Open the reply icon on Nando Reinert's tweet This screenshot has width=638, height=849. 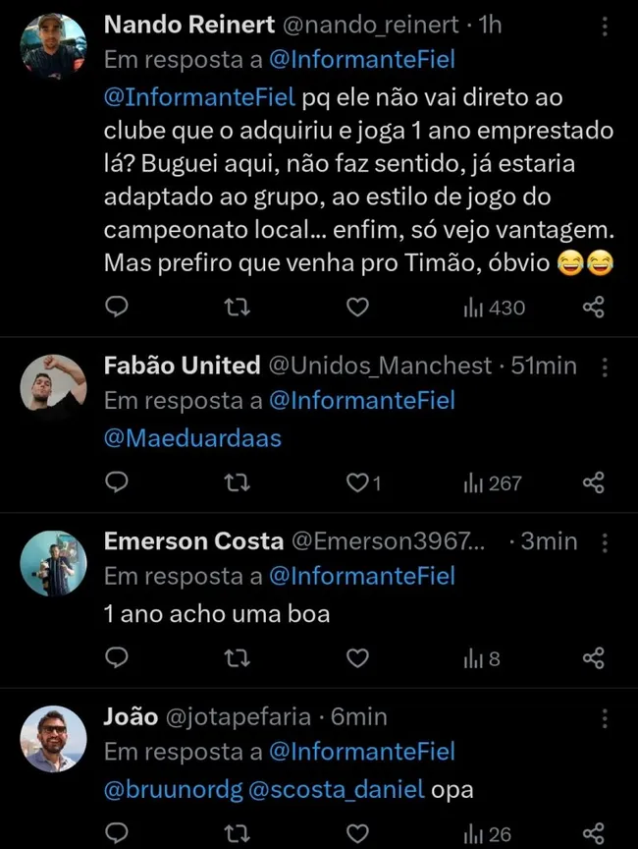117,307
